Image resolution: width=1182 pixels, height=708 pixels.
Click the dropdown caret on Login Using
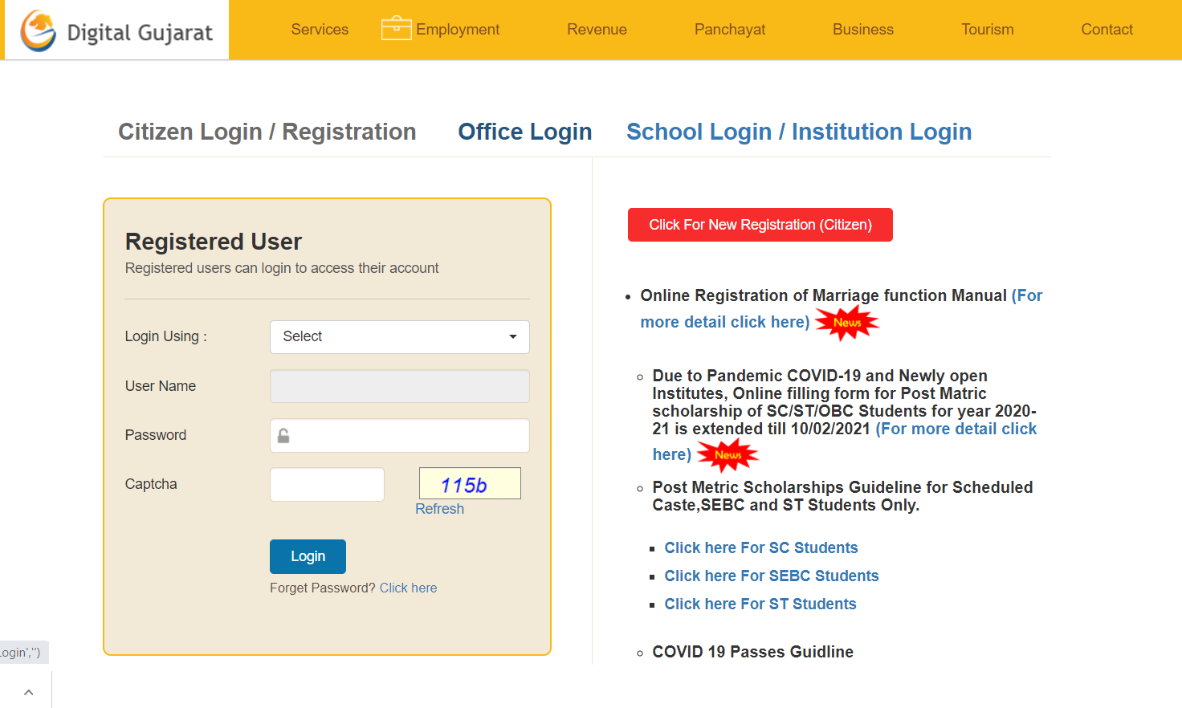(x=513, y=337)
